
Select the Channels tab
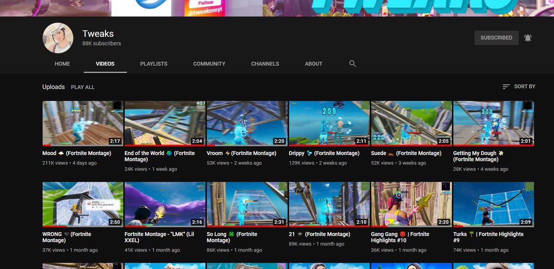click(265, 64)
